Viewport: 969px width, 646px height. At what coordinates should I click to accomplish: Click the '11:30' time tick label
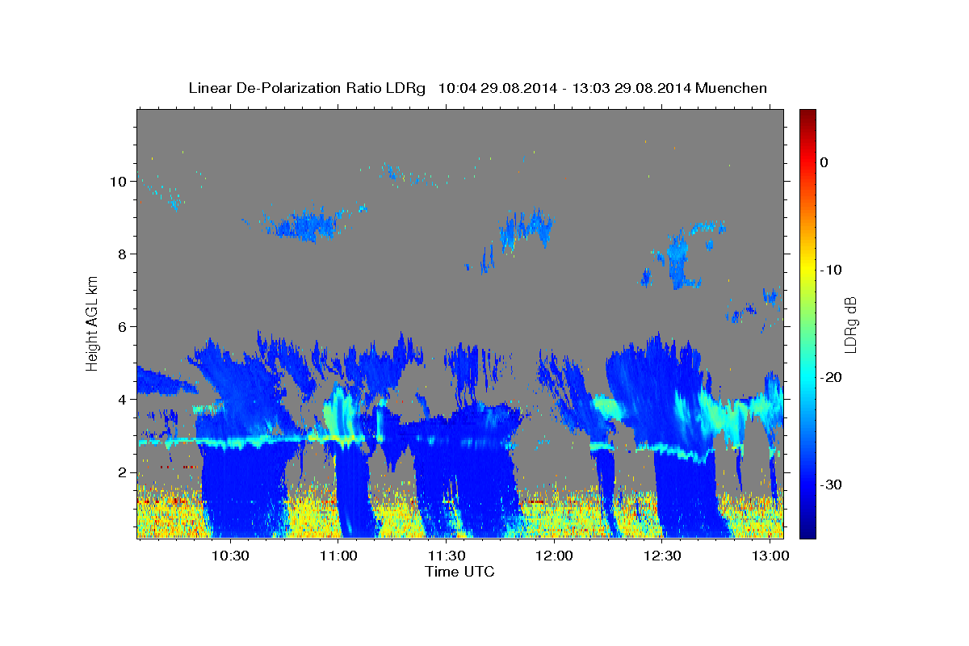coord(447,556)
